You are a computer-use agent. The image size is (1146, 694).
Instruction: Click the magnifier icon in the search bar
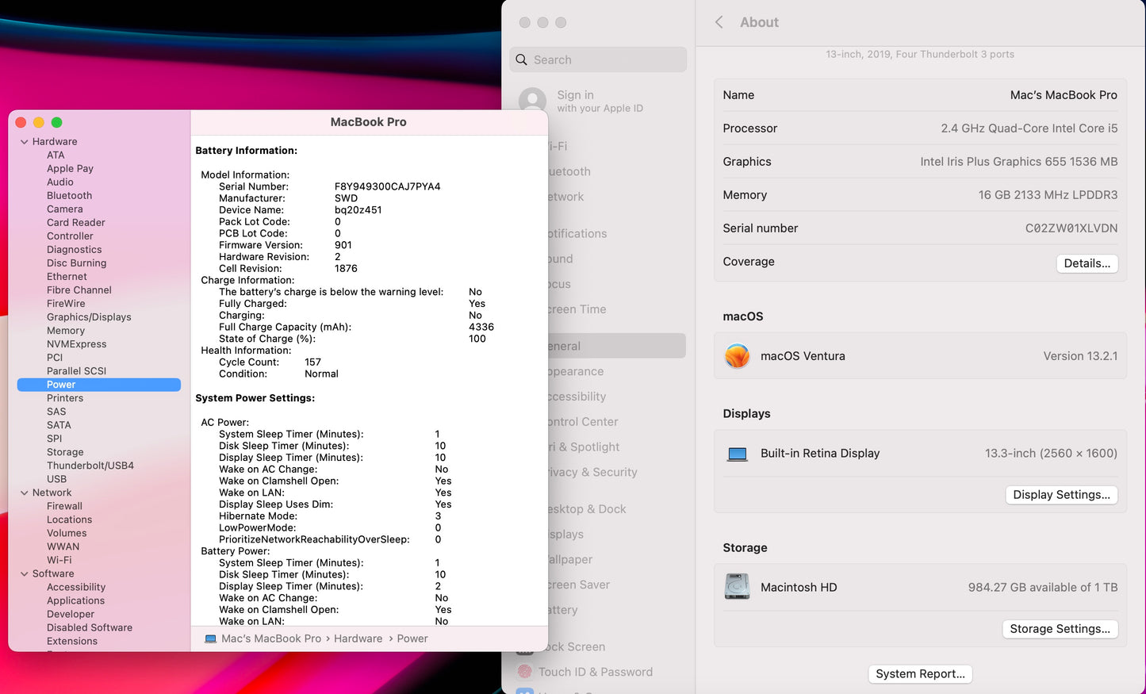[521, 59]
